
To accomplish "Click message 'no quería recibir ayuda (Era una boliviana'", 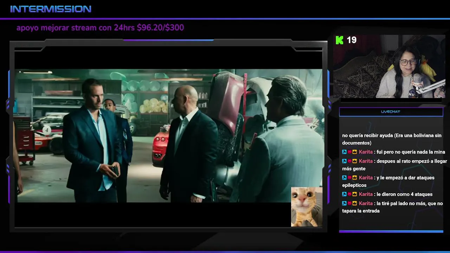I will [x=392, y=139].
